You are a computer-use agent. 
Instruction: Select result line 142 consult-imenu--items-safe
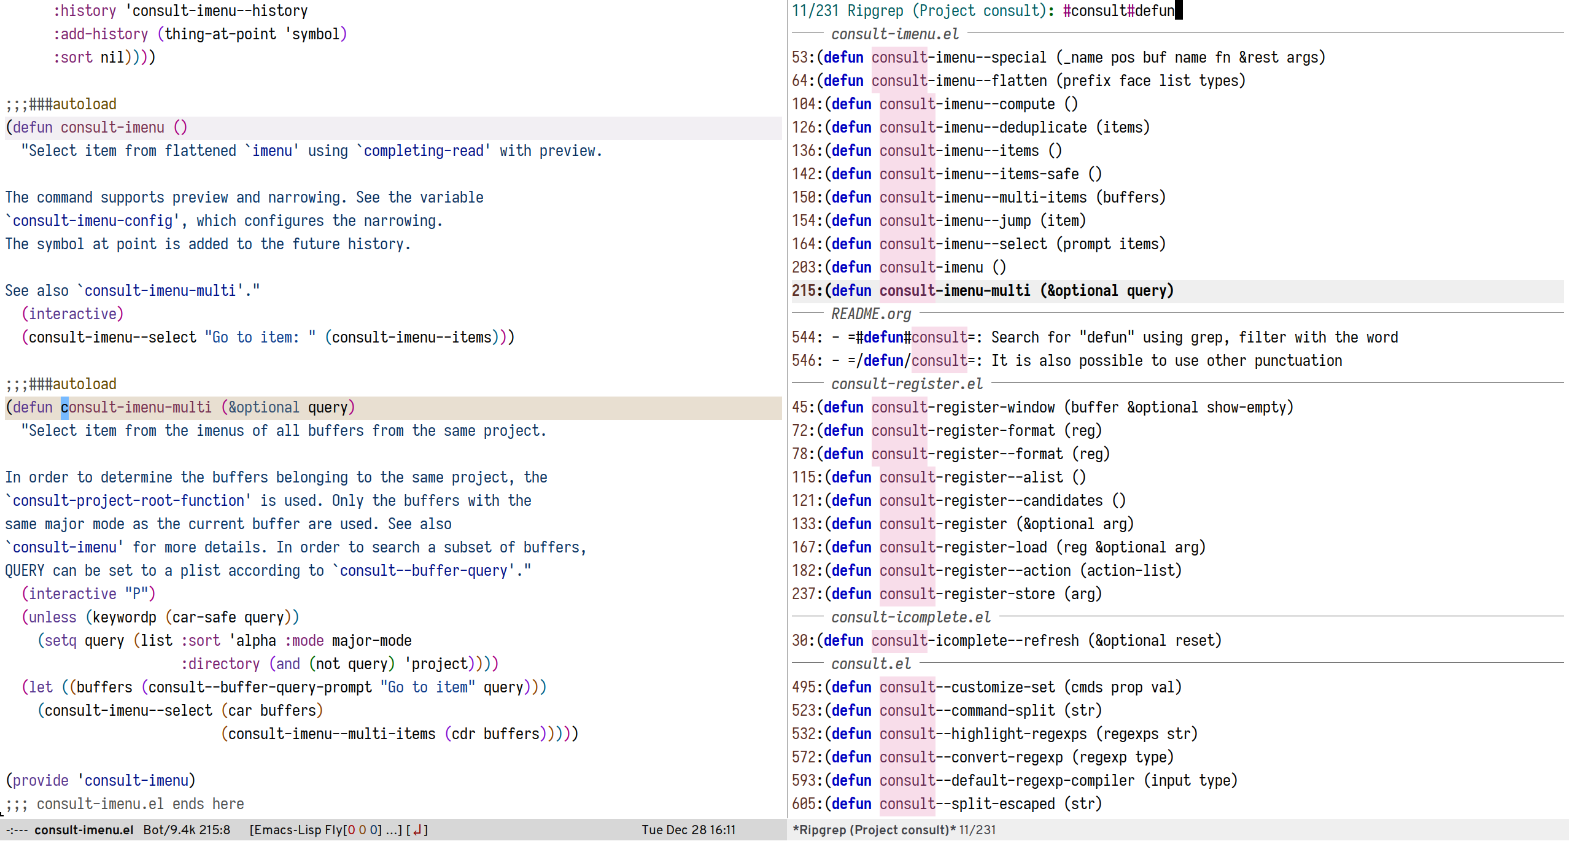tap(947, 174)
